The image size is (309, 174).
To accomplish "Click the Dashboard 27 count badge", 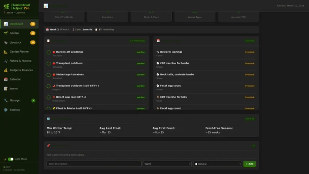I will pos(33,24).
